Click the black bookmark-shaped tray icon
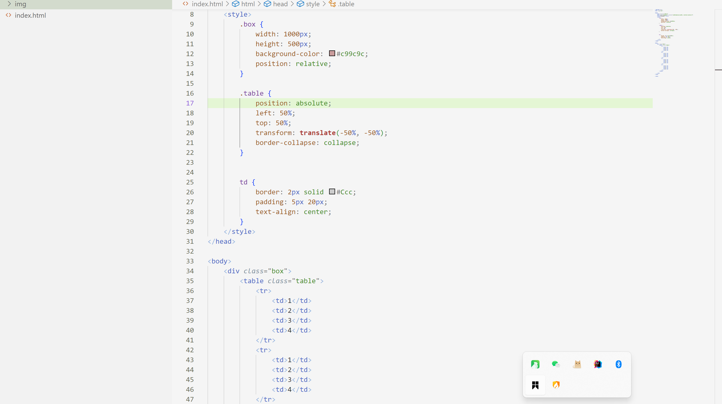 535,385
